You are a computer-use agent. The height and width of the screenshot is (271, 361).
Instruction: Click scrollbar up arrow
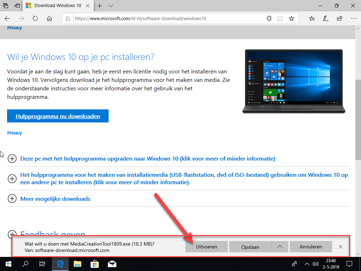358,29
